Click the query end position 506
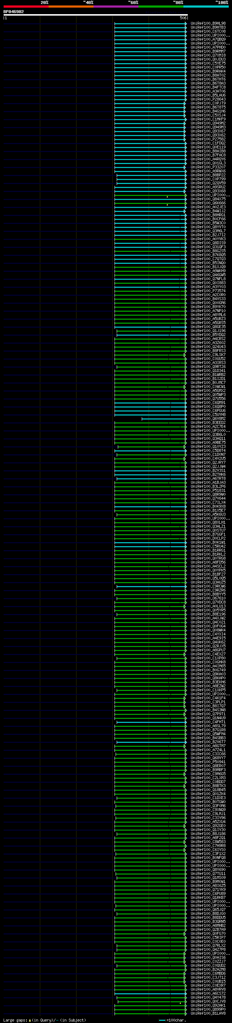 183,18
